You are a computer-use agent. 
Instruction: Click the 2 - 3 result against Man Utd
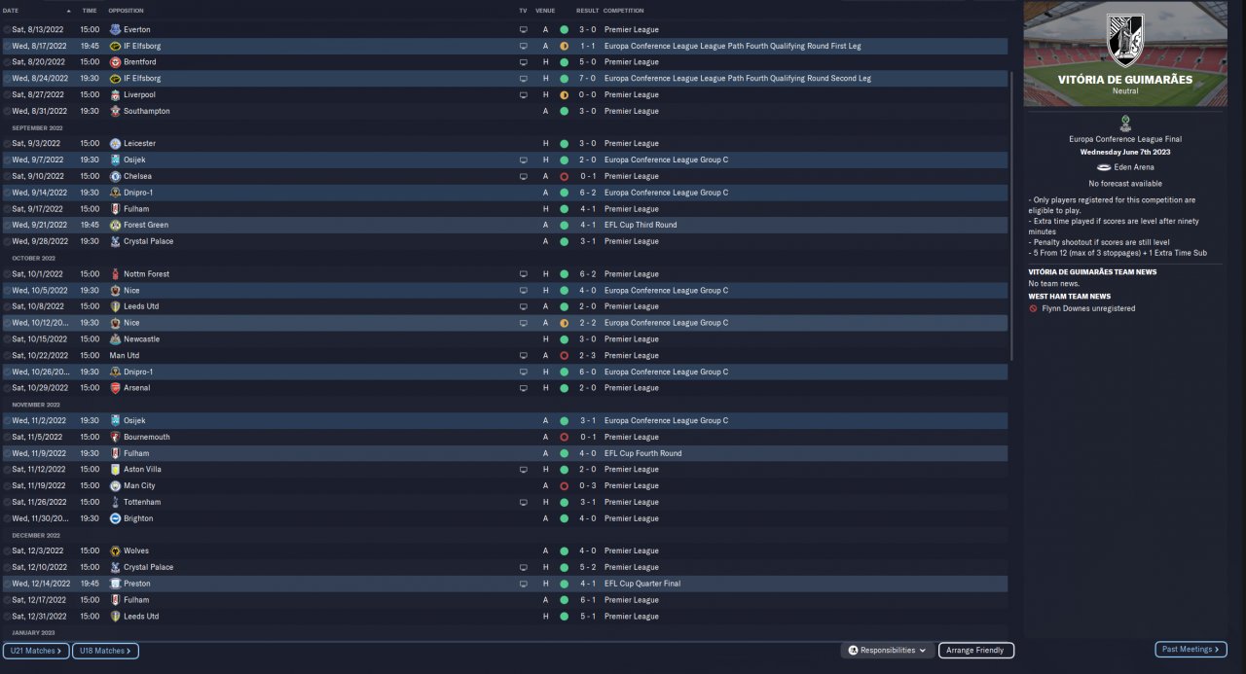[x=588, y=356]
